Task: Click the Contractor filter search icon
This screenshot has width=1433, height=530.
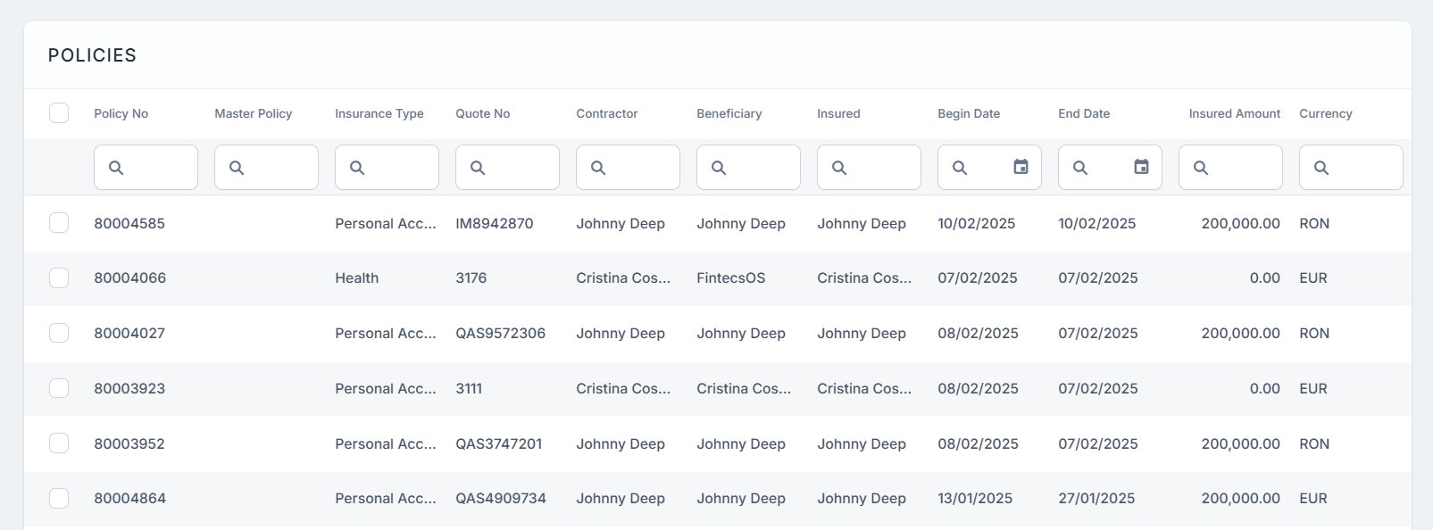Action: 598,168
